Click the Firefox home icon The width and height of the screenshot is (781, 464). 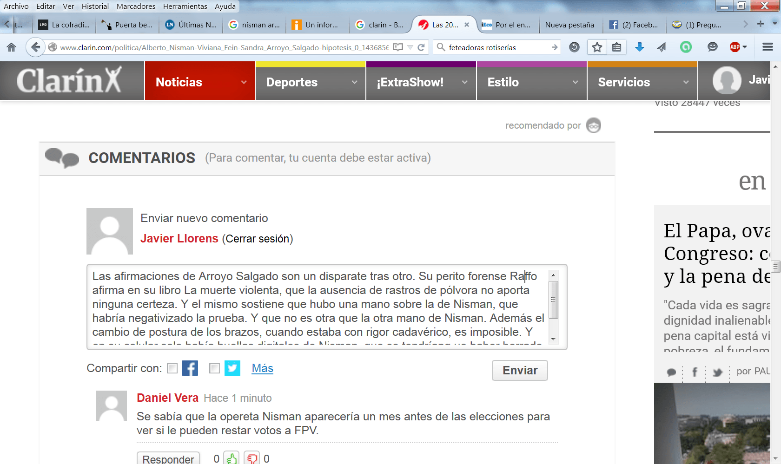coord(11,47)
